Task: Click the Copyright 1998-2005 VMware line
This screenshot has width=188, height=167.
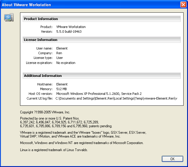Action: pos(45,112)
